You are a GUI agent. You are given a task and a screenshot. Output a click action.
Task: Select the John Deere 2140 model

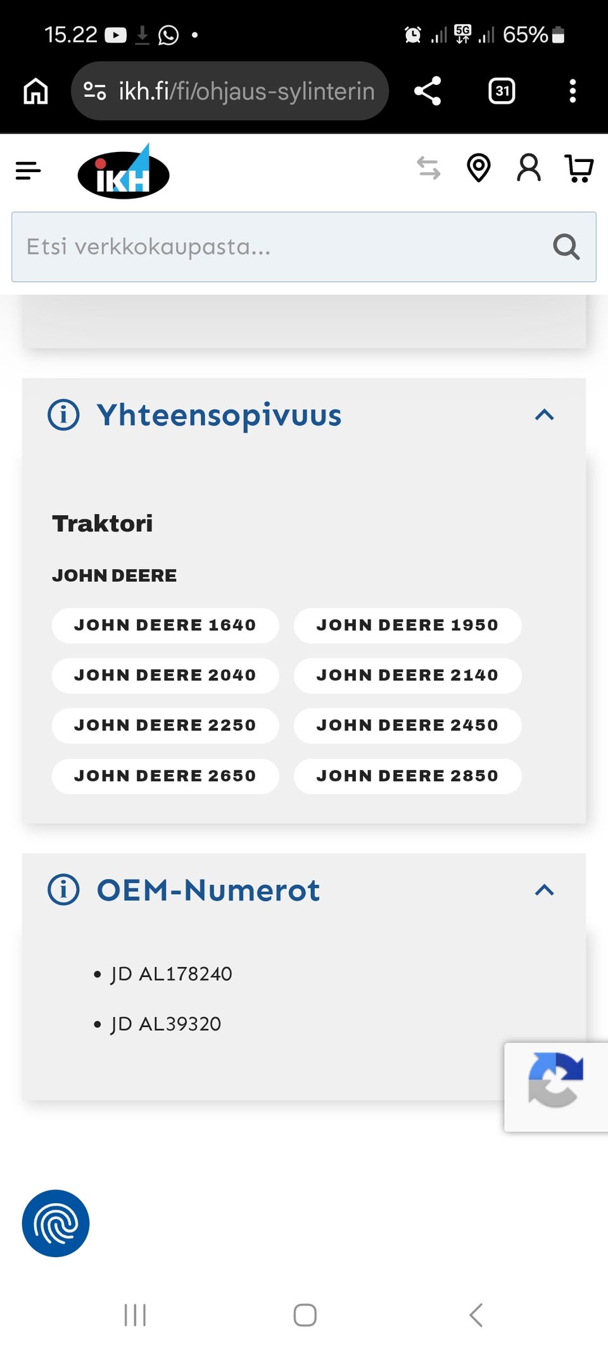click(407, 675)
